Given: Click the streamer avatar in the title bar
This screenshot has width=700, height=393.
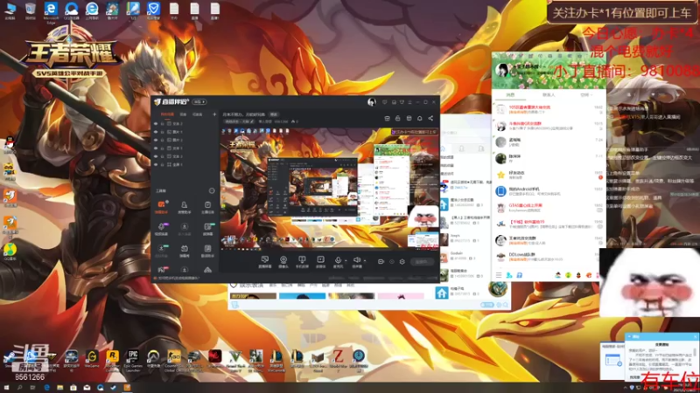Looking at the screenshot, I should (371, 102).
